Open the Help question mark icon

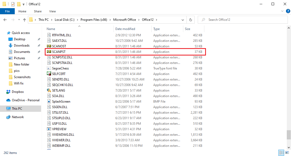pos(288,11)
